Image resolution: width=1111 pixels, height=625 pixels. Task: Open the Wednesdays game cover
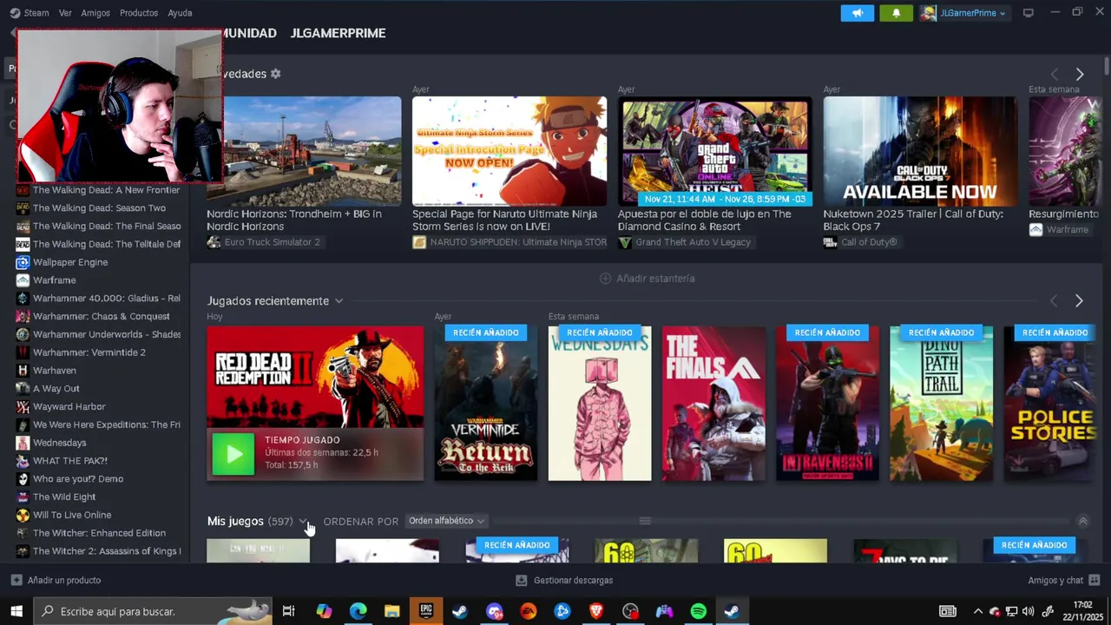[600, 404]
